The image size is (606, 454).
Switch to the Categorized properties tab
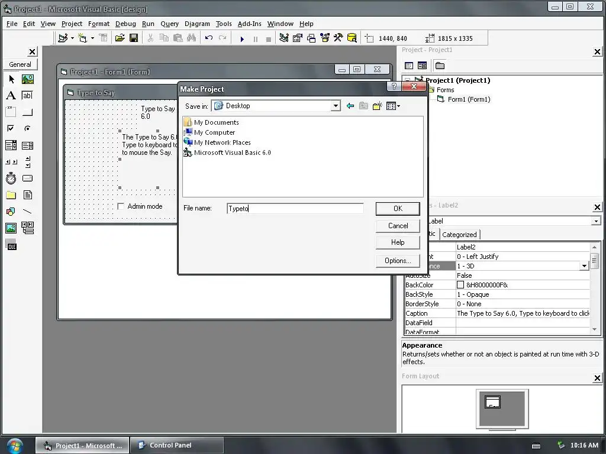[459, 234]
